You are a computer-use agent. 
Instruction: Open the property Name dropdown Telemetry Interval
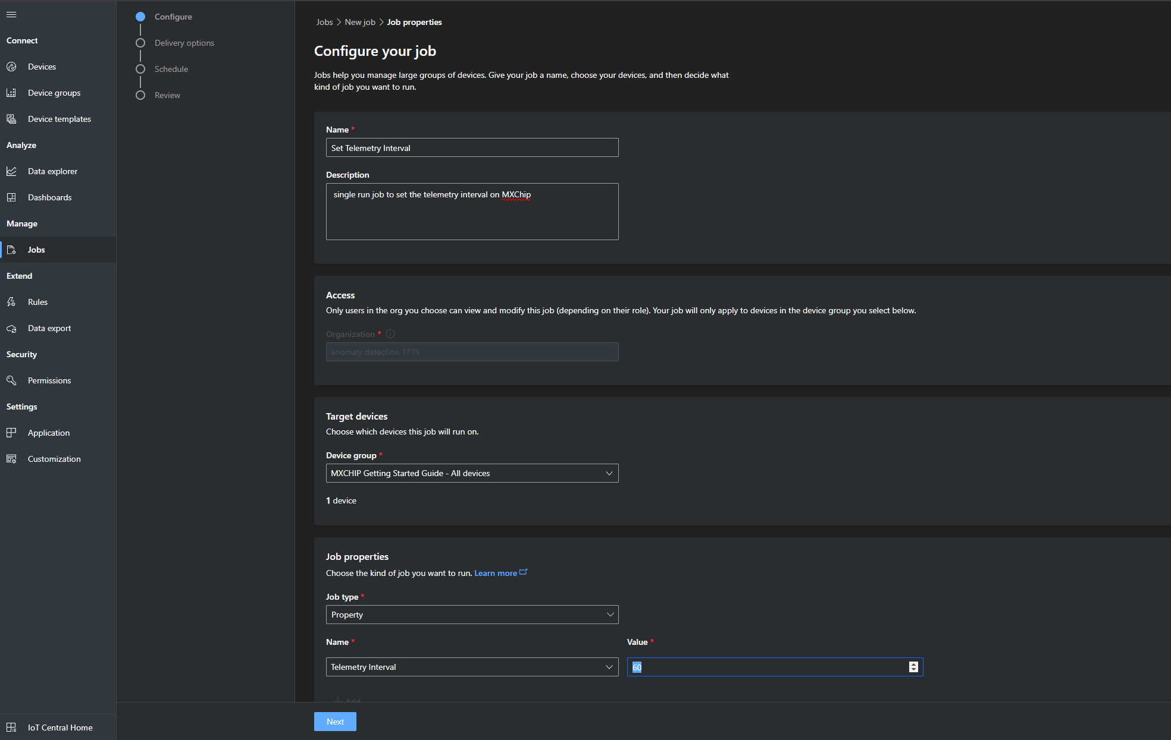[x=472, y=667]
